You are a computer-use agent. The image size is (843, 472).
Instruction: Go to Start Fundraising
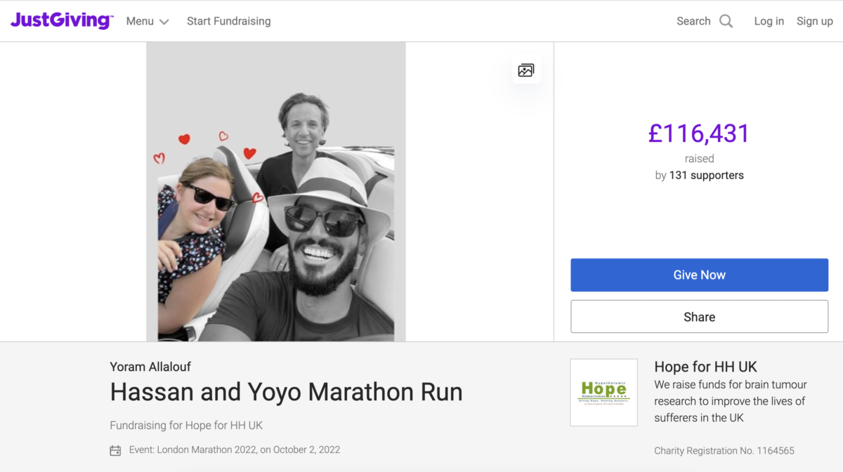coord(228,21)
